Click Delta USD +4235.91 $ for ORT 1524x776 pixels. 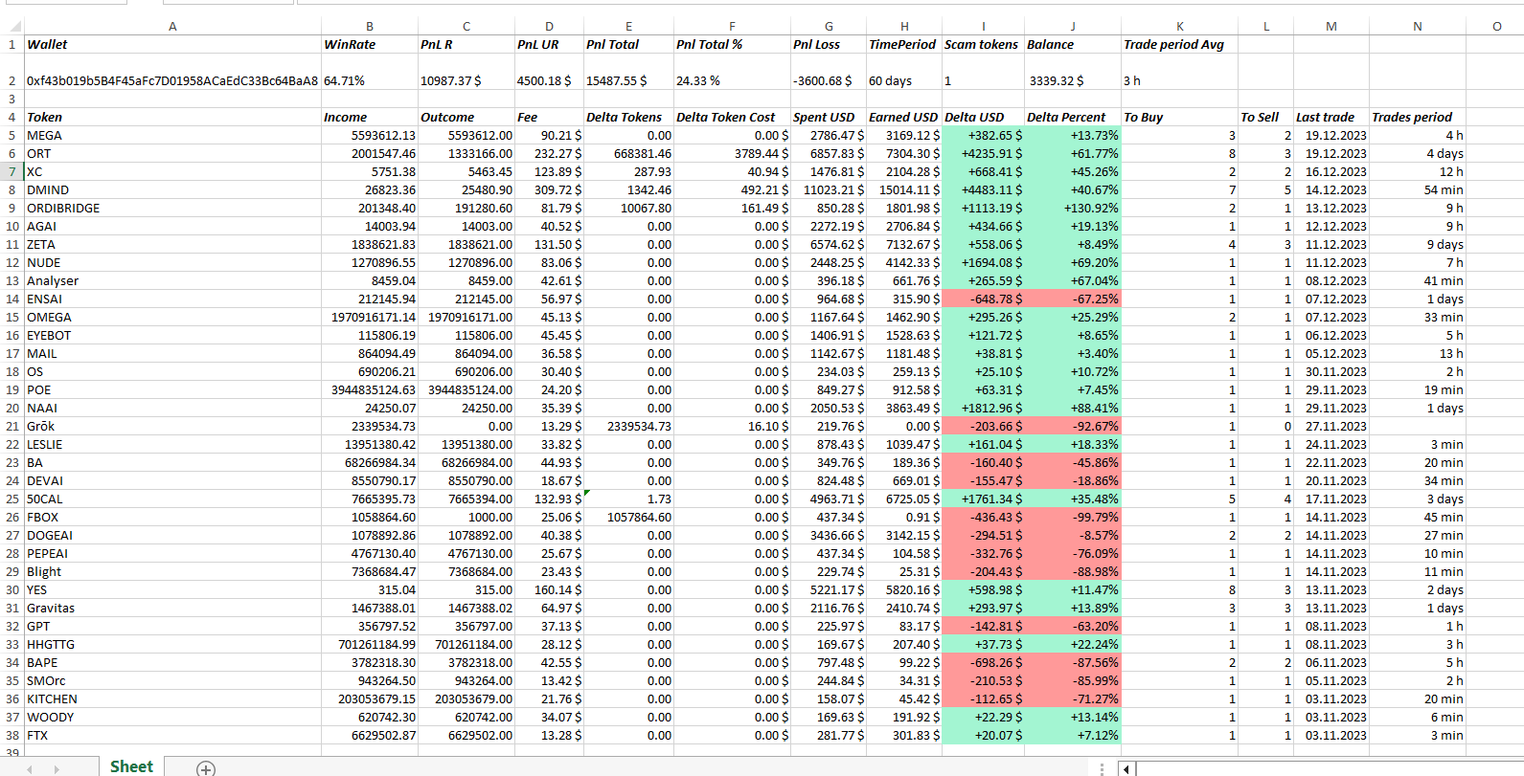[x=983, y=154]
